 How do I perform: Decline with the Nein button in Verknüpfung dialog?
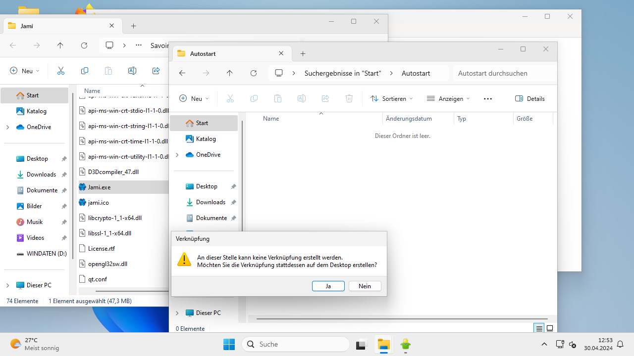tap(365, 286)
